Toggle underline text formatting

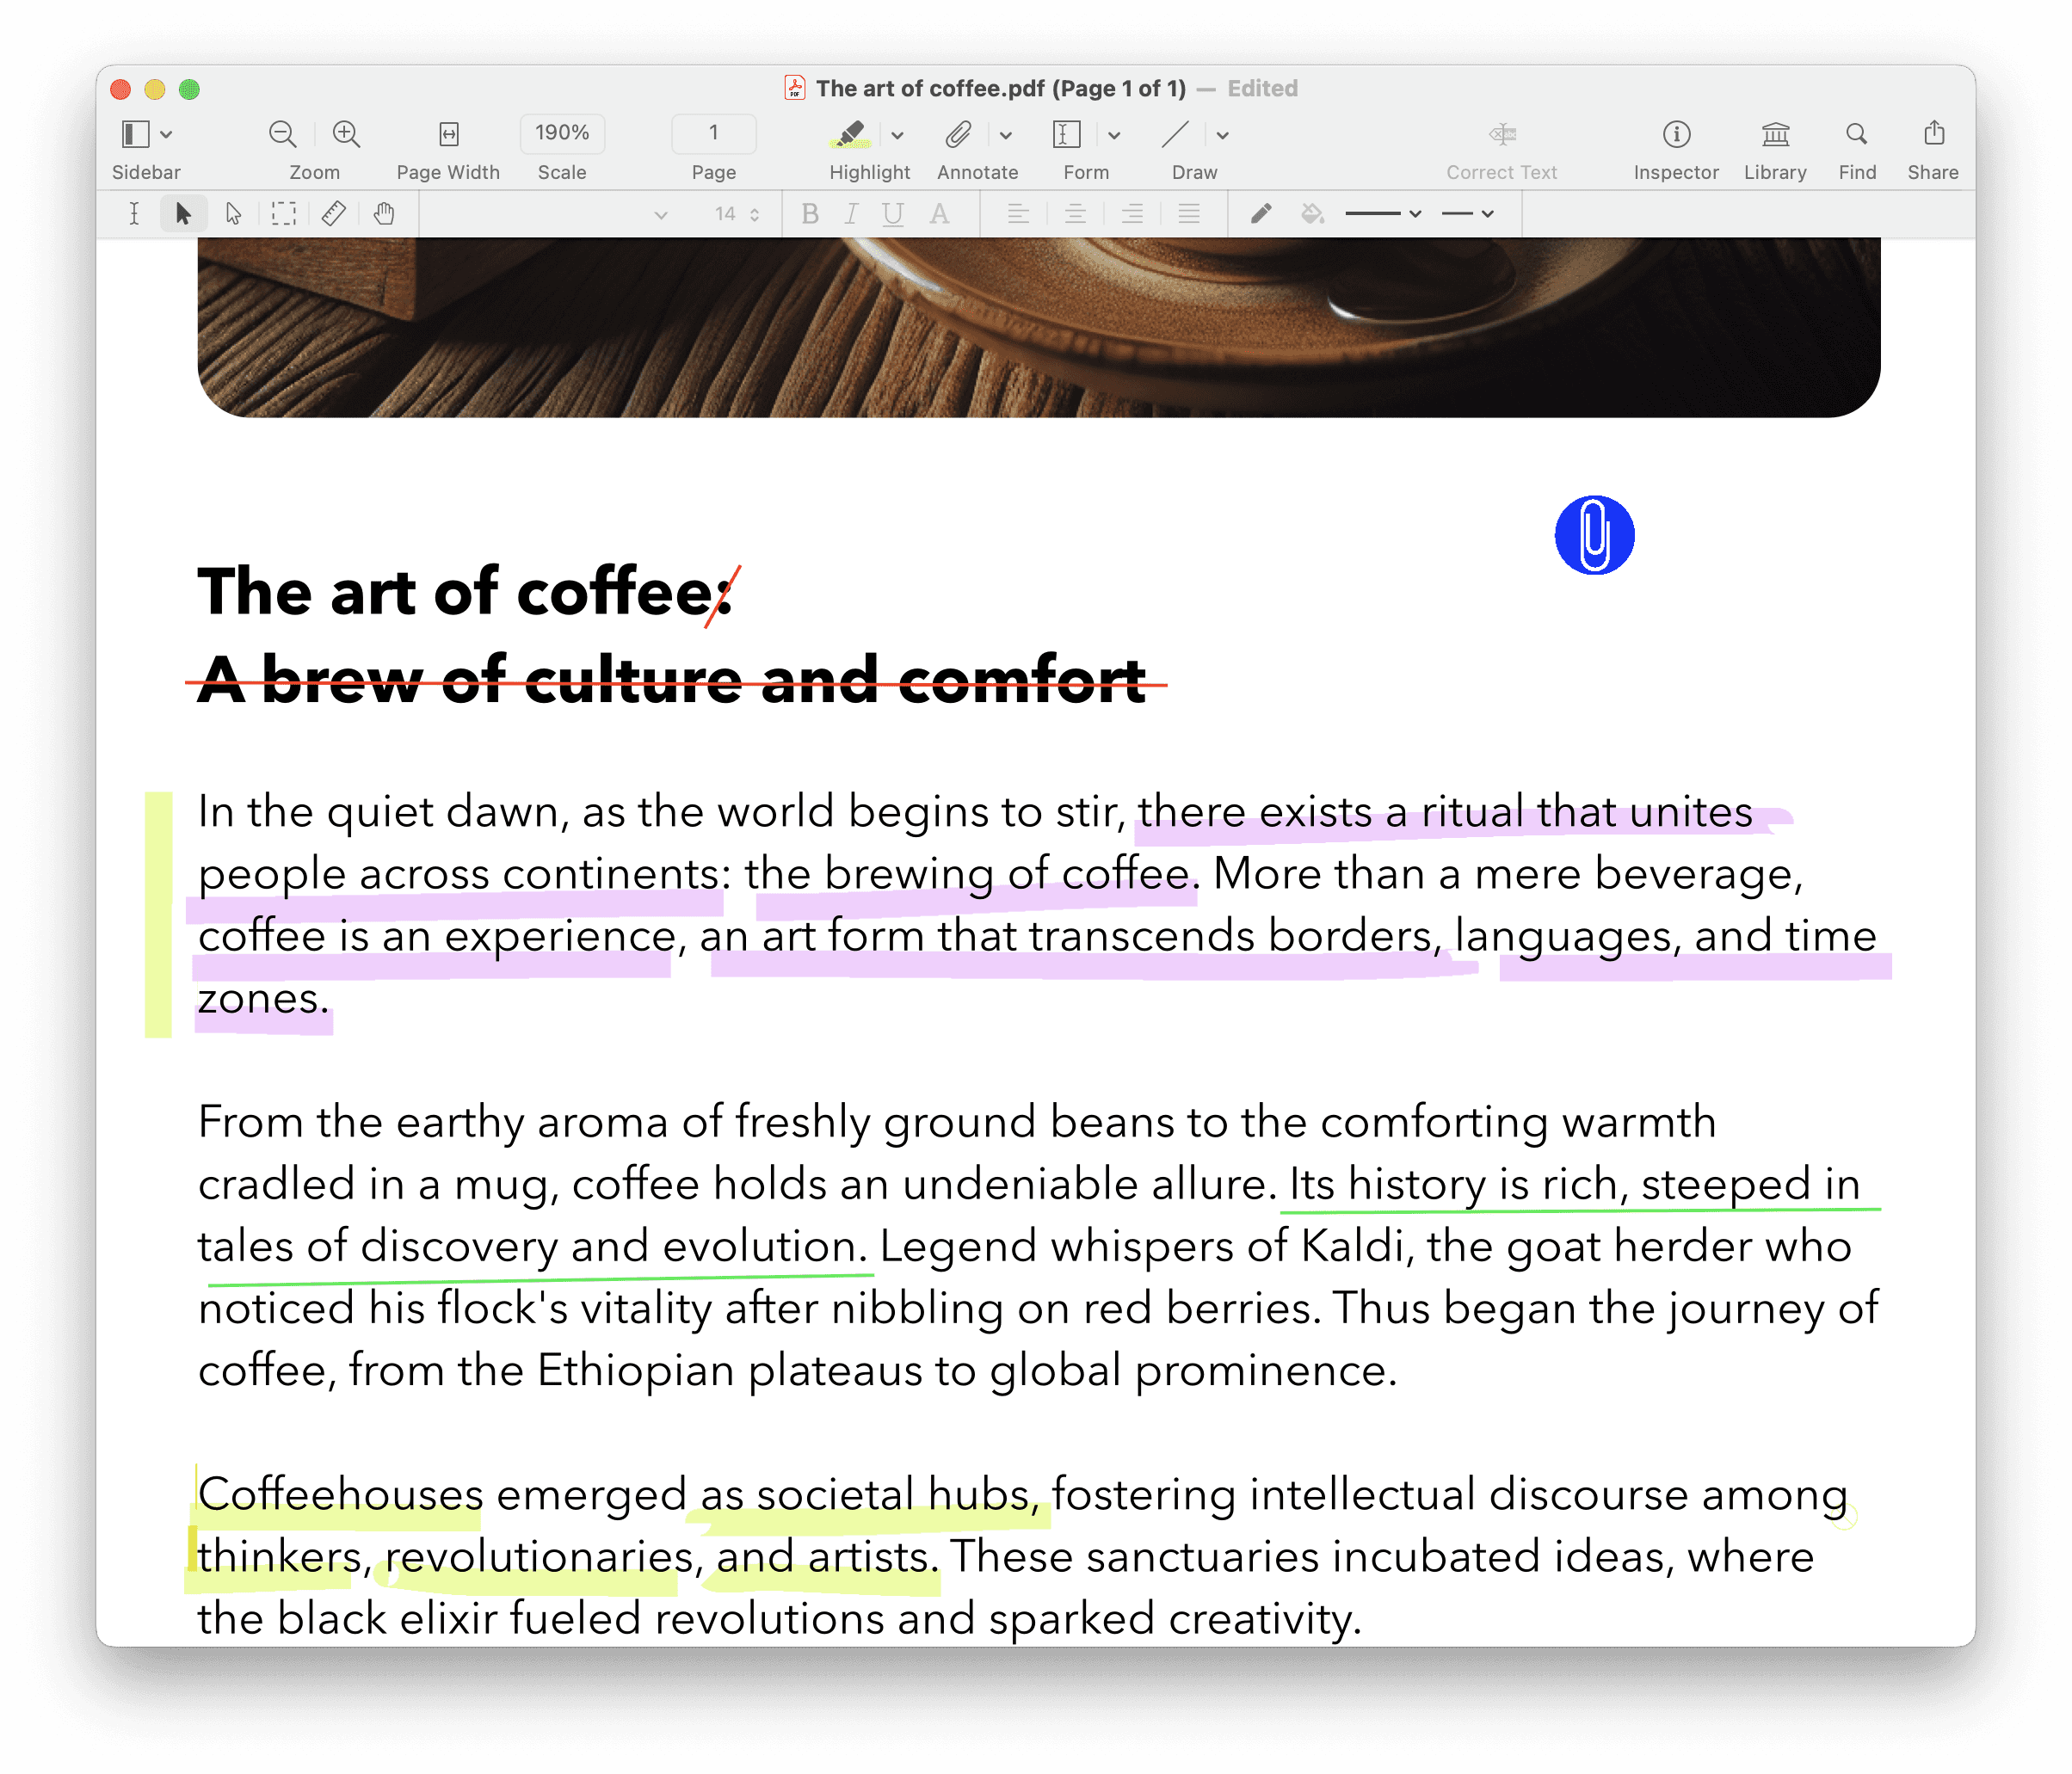[893, 214]
